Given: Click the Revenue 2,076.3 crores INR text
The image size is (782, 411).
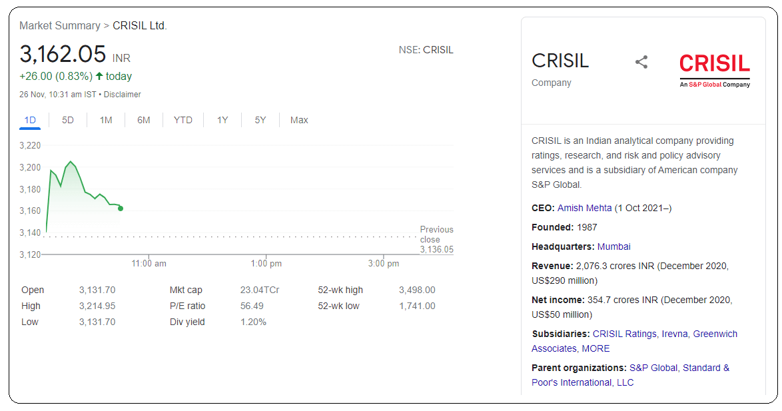Looking at the screenshot, I should coord(630,273).
